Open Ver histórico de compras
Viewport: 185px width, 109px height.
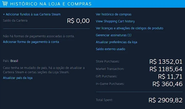click(x=114, y=14)
